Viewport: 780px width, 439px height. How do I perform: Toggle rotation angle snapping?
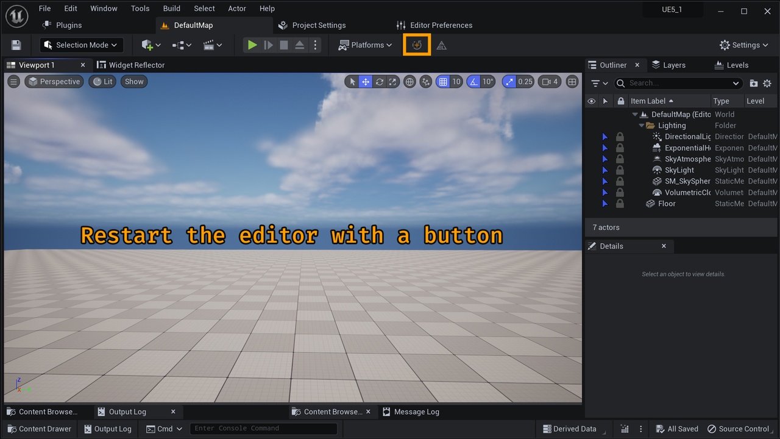(473, 82)
